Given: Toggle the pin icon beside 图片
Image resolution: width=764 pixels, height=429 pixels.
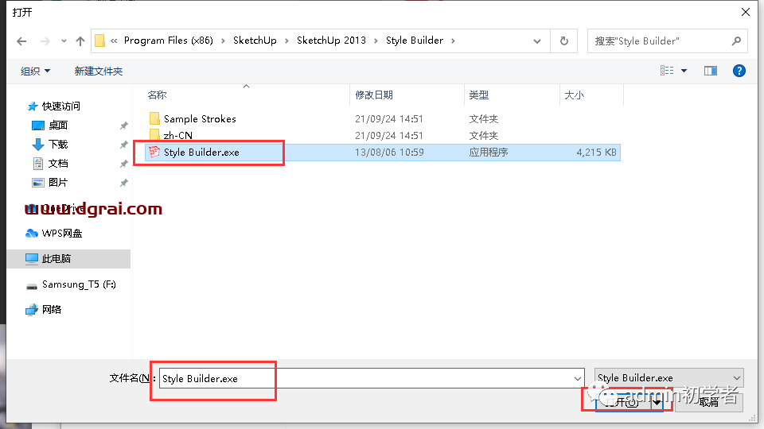Looking at the screenshot, I should 124,183.
